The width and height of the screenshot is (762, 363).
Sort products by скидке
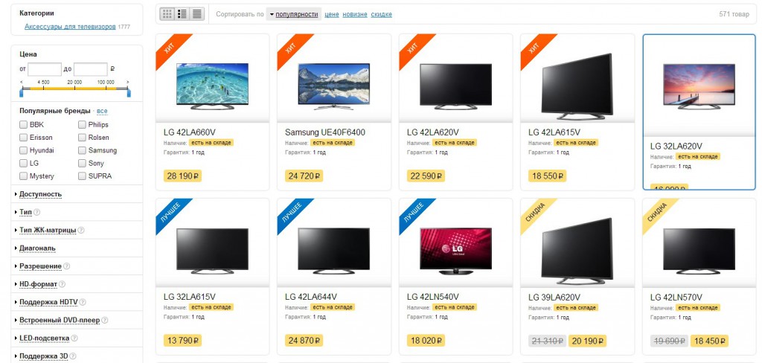tap(381, 15)
